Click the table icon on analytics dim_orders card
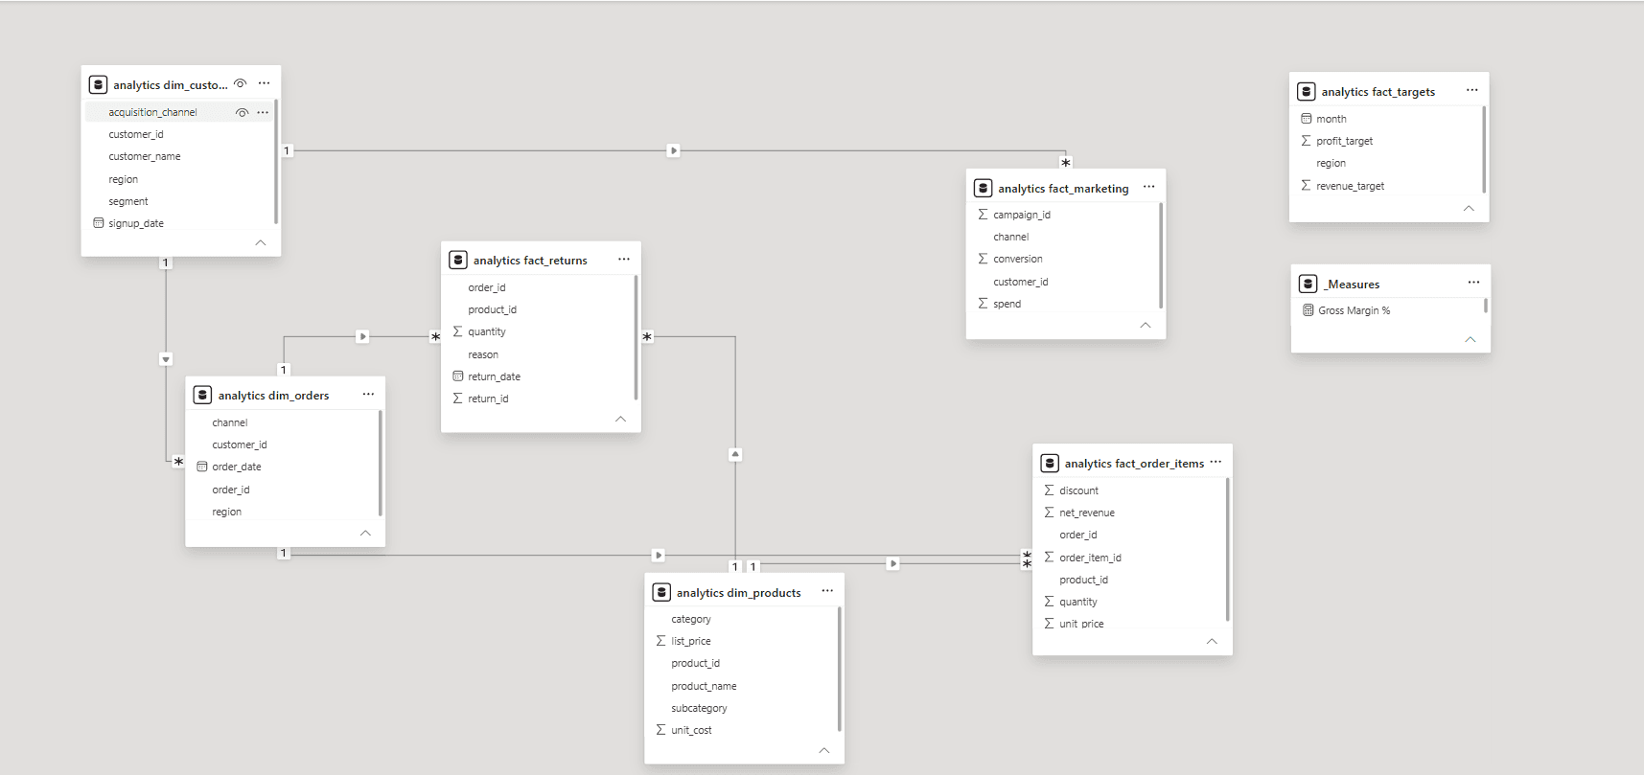Image resolution: width=1644 pixels, height=775 pixels. point(202,395)
